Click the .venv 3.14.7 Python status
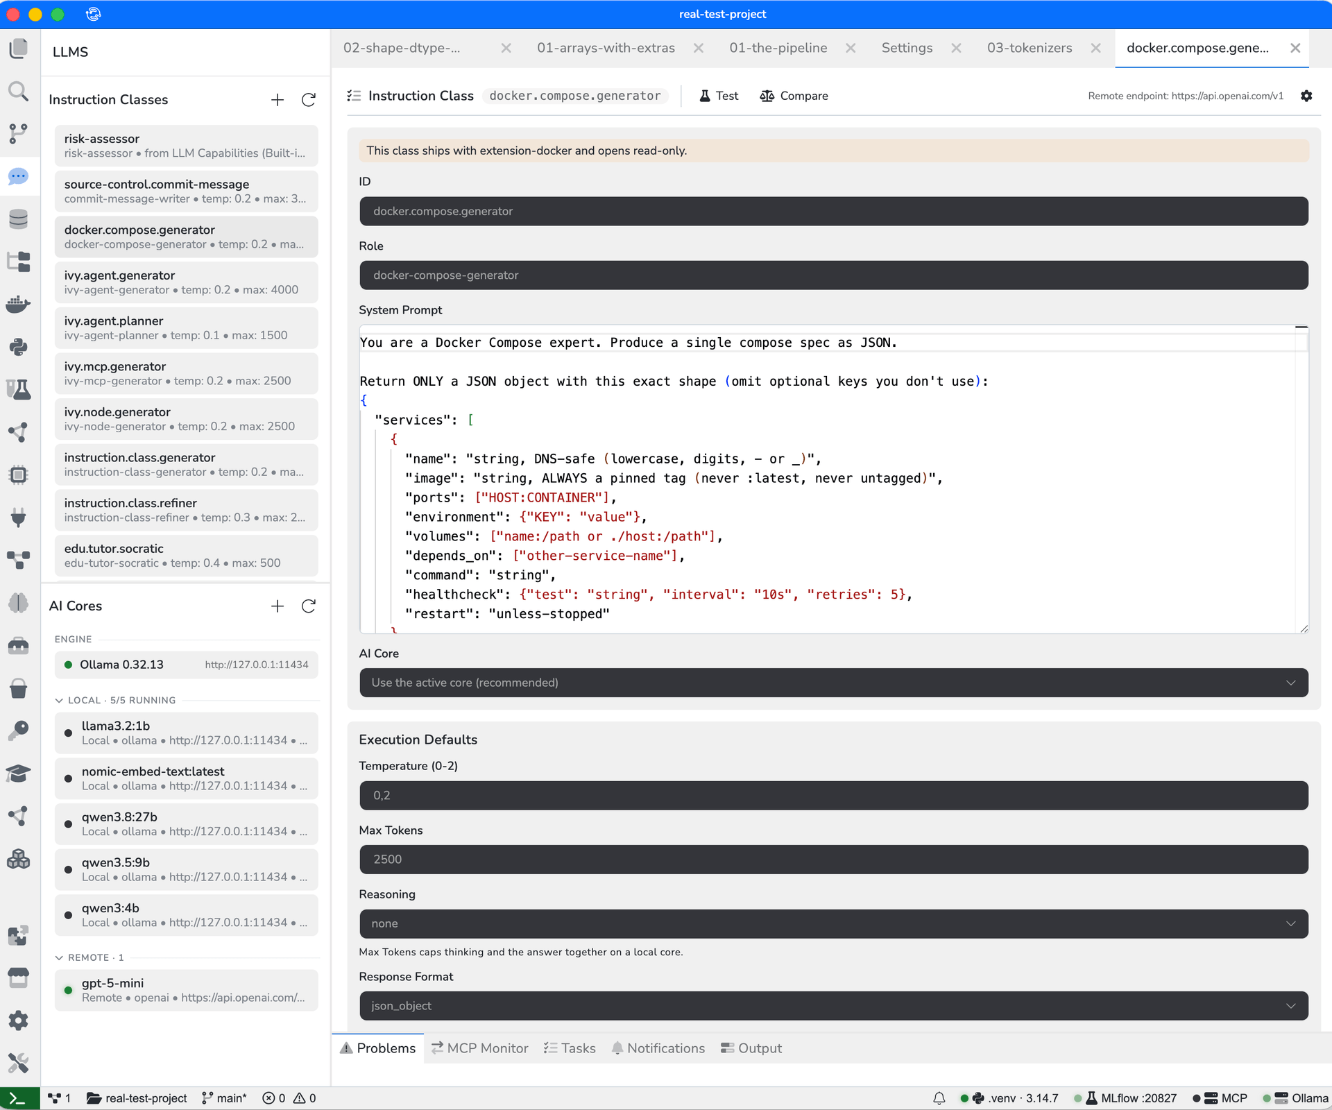 tap(1009, 1098)
